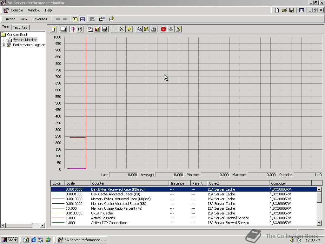Select Memory Bytes Retrieved Rate counter

184,199
